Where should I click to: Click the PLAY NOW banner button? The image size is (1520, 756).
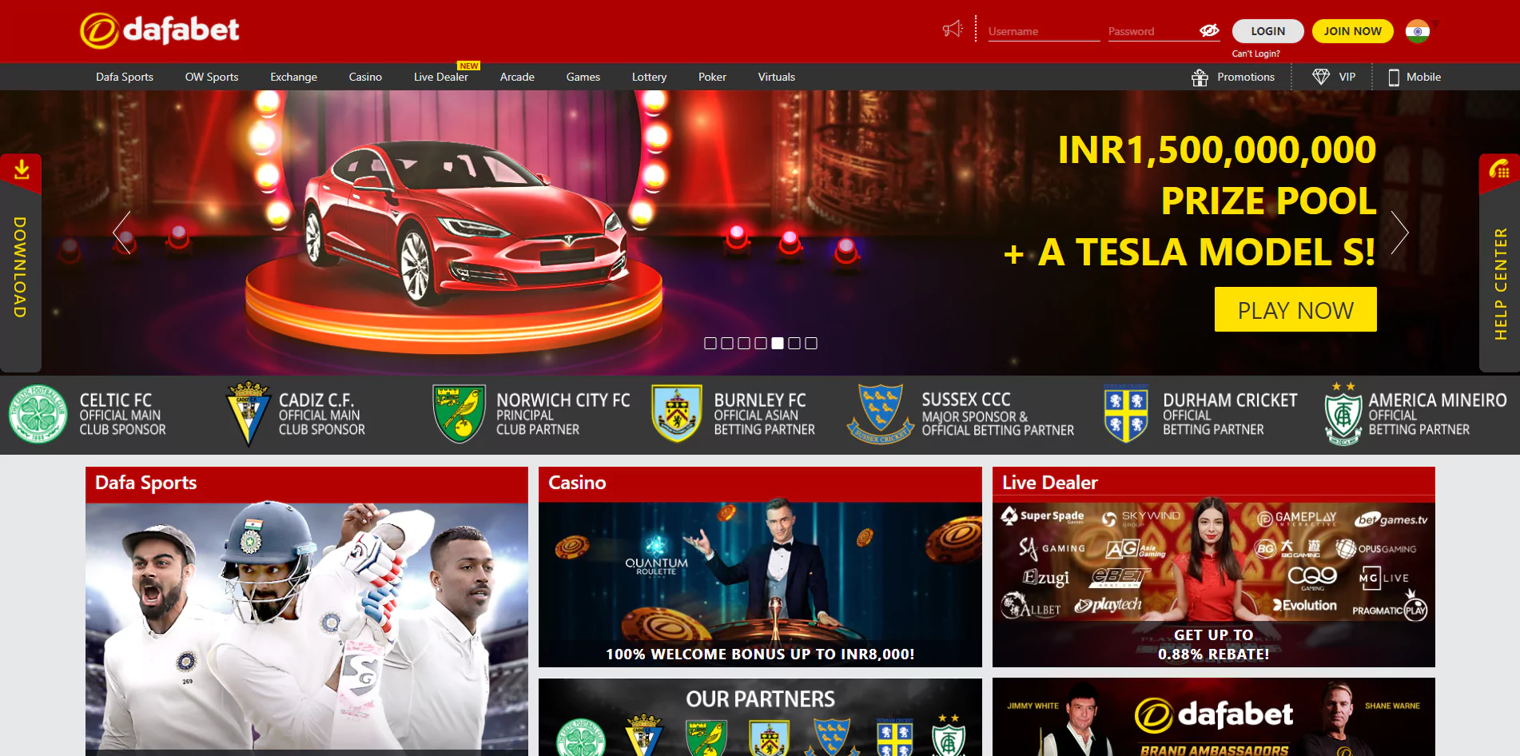[1295, 309]
